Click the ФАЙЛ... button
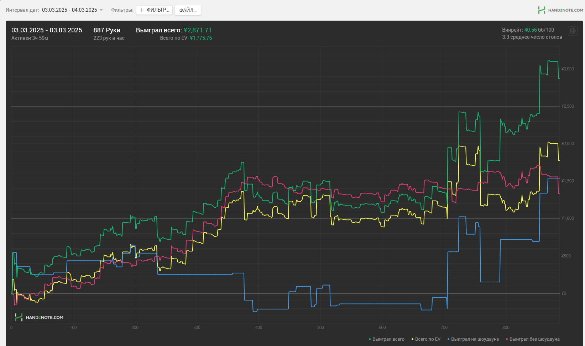The image size is (585, 346). pos(188,10)
